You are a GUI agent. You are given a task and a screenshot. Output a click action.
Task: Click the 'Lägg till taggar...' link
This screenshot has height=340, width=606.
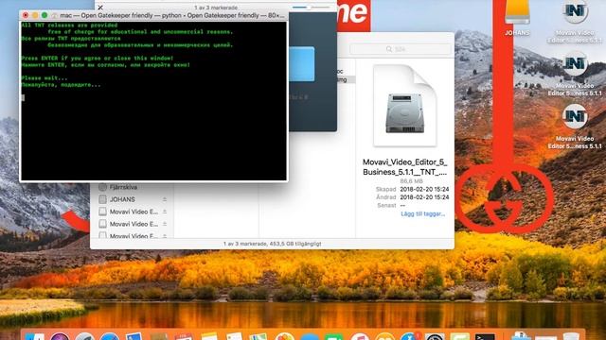click(423, 213)
